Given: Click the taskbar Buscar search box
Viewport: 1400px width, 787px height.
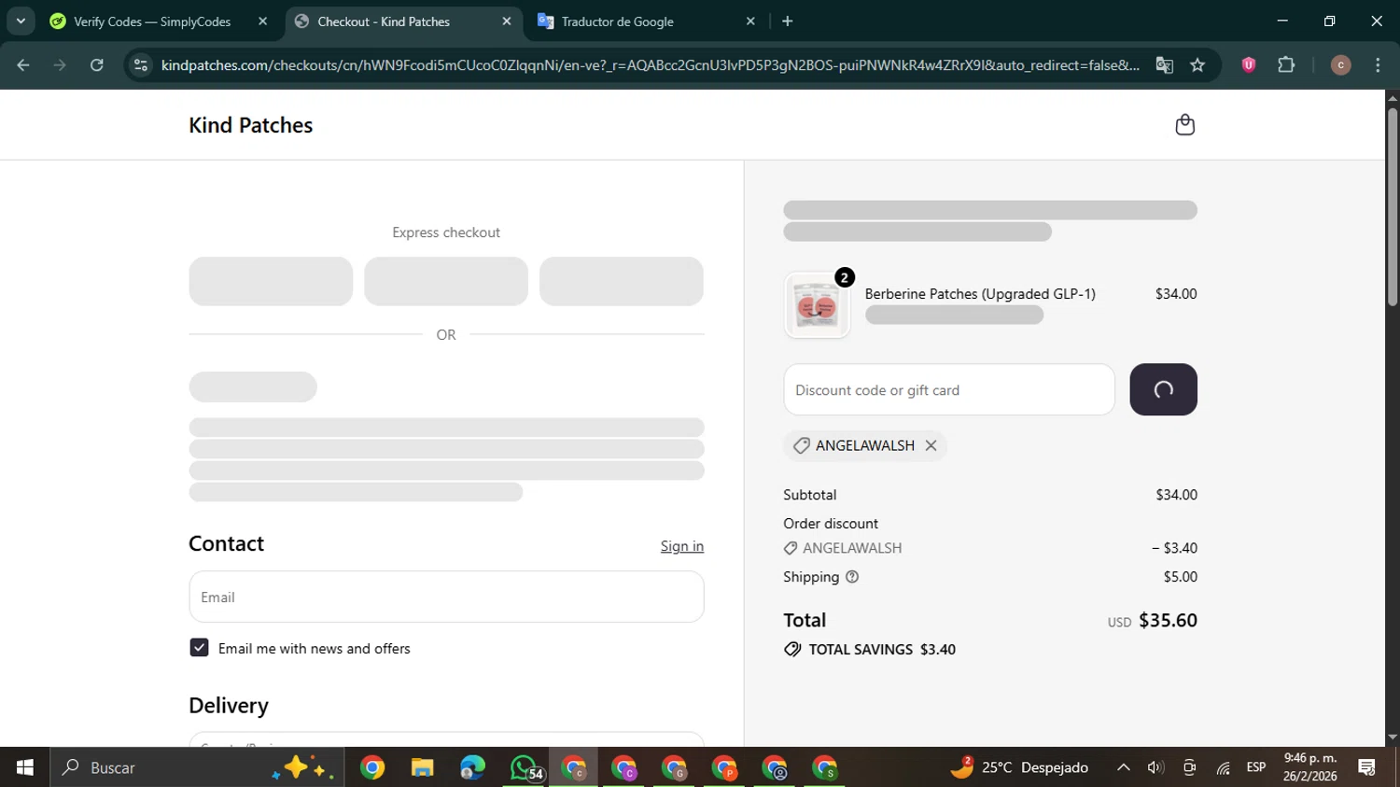Looking at the screenshot, I should click(197, 767).
